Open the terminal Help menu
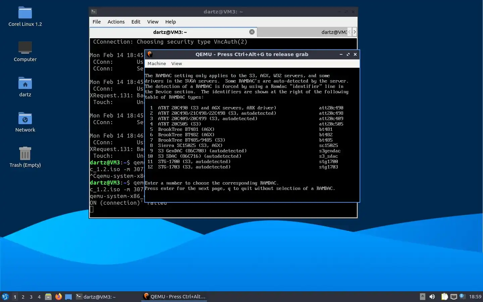Viewport: 483px width, 302px height. (x=170, y=22)
